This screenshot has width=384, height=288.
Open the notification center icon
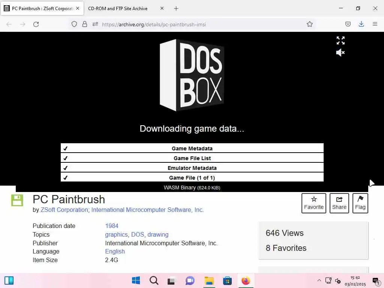coord(376,281)
